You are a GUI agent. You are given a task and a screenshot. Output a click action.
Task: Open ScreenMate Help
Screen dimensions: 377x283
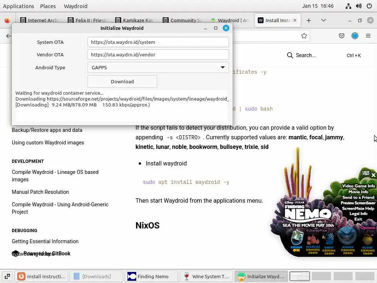coord(358,209)
